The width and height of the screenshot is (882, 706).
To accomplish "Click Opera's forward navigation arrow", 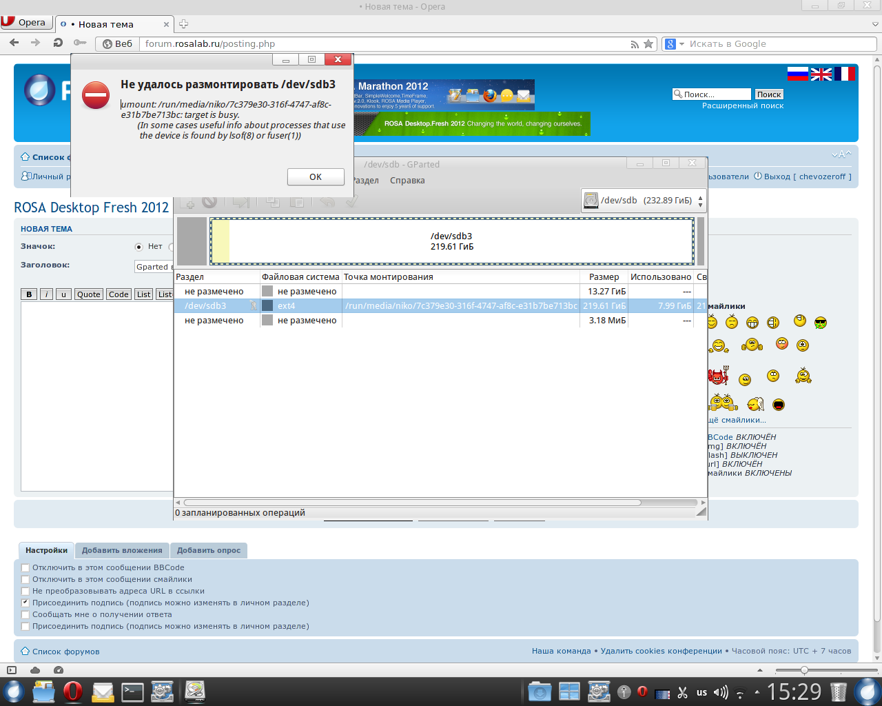I will (35, 43).
